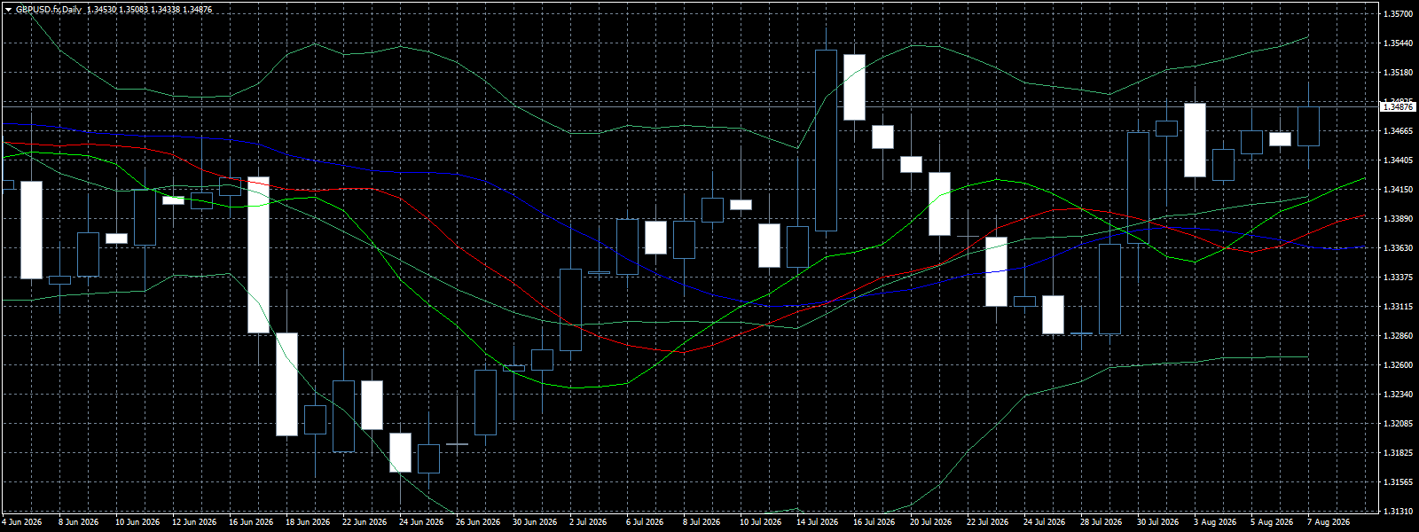Click the 8 Jun 2026 date label
1419x532 pixels.
point(79,522)
